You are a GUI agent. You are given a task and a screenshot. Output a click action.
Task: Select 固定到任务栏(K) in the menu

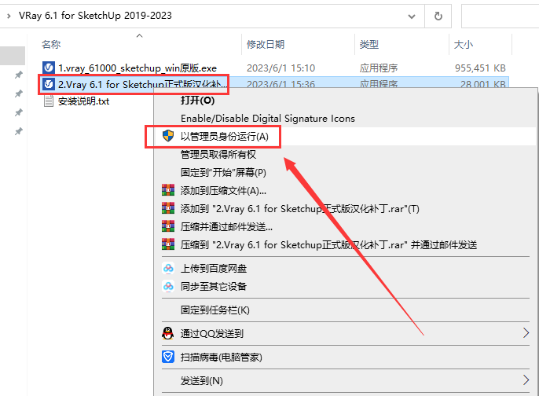click(214, 310)
